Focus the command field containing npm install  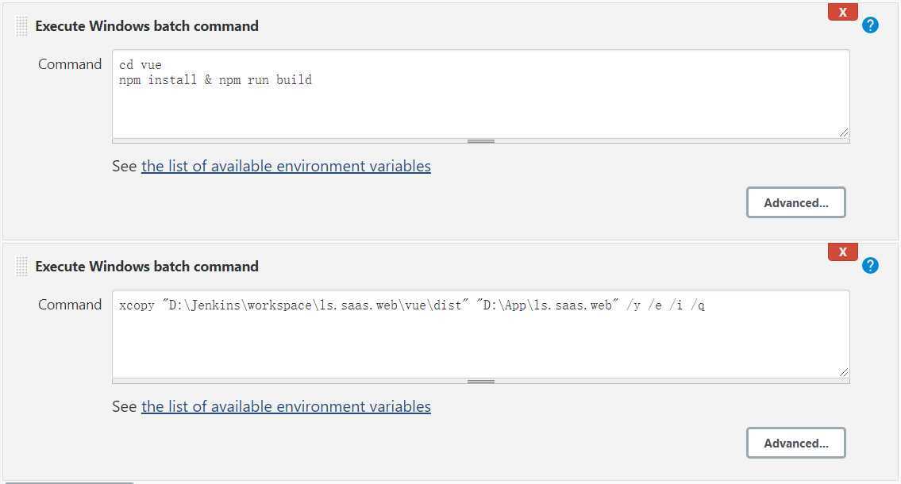(481, 94)
